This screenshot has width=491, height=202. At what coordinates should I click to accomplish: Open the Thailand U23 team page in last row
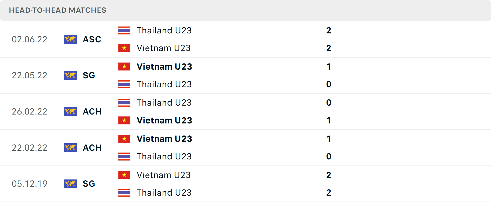click(x=164, y=193)
